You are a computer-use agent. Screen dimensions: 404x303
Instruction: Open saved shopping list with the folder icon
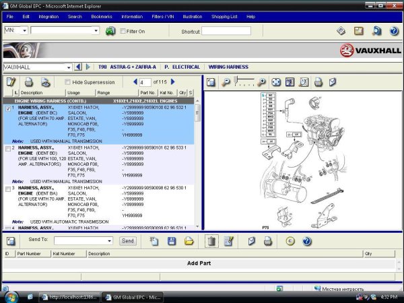189,240
